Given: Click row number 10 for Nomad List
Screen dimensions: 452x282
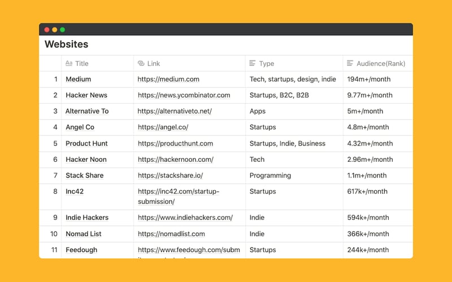Looking at the screenshot, I should [54, 234].
